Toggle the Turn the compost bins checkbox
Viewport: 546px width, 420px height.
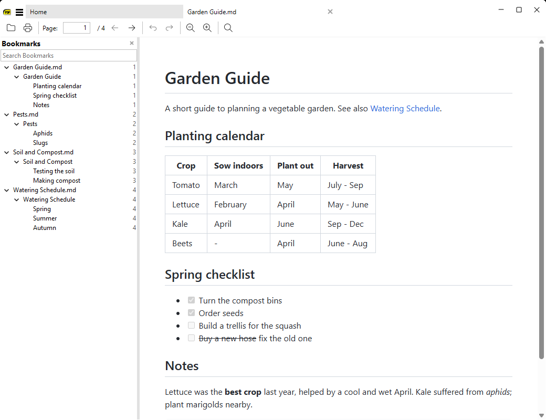pyautogui.click(x=191, y=300)
